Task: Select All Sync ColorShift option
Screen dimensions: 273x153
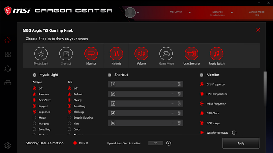Action: pos(35,100)
